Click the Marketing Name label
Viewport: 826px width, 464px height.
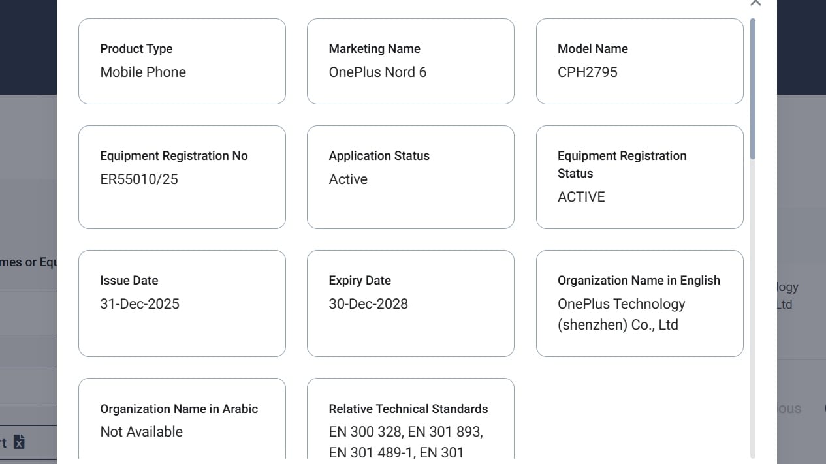374,49
